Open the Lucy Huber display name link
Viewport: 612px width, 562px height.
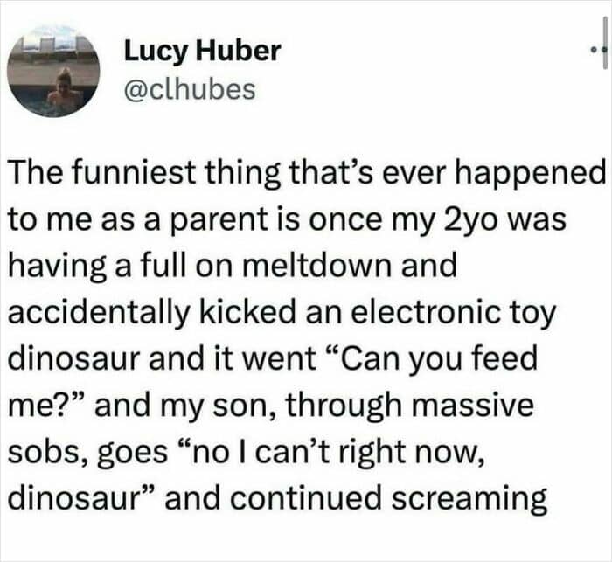[x=202, y=50]
